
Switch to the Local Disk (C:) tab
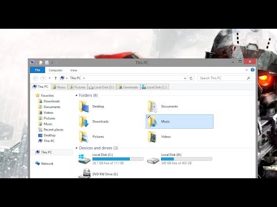coord(155,87)
